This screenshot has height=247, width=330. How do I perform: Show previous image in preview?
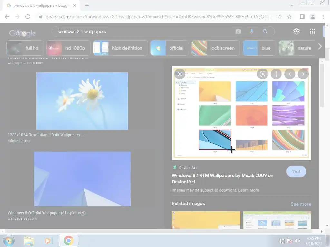[290, 74]
